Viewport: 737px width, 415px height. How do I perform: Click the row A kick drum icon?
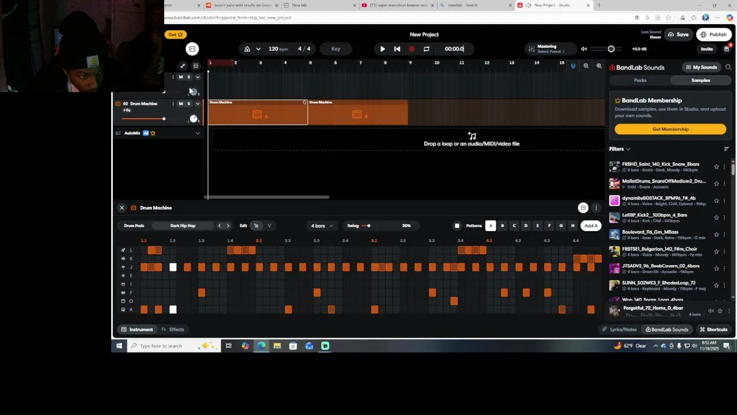pos(123,310)
